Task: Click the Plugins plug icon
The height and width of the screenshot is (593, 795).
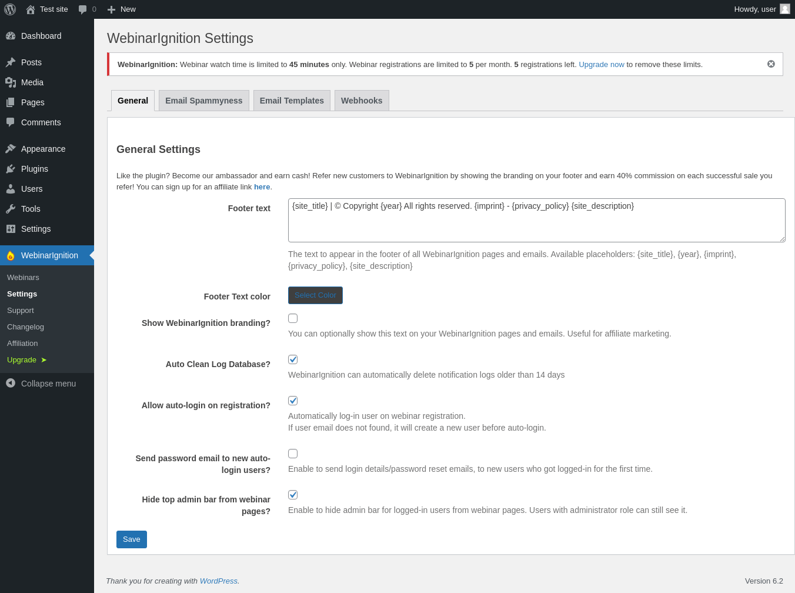Action: coord(11,169)
